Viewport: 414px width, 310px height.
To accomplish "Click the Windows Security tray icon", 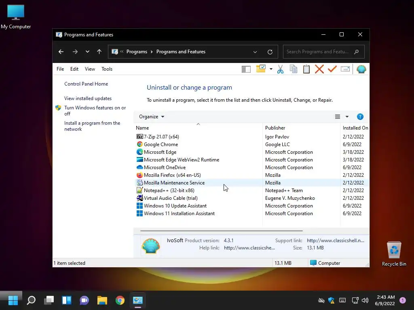I will 332,300.
